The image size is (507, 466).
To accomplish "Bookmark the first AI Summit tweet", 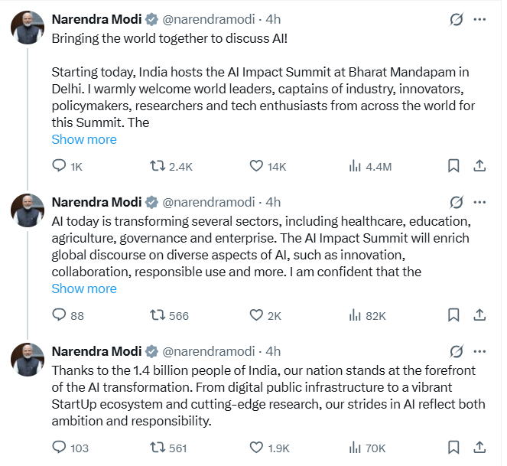I will [x=453, y=166].
